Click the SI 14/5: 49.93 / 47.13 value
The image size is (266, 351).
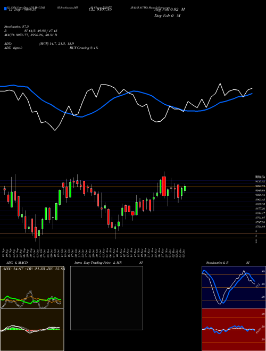coord(41,31)
